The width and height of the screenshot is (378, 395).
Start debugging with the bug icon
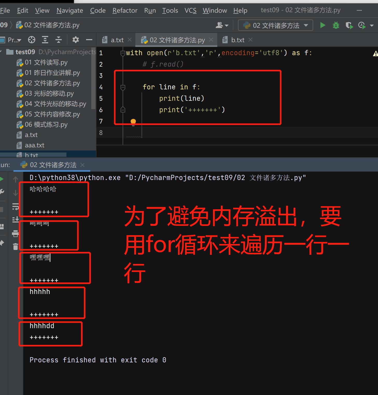(336, 25)
